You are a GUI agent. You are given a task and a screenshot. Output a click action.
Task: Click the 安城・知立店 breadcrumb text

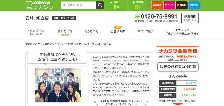pyautogui.click(x=104, y=44)
